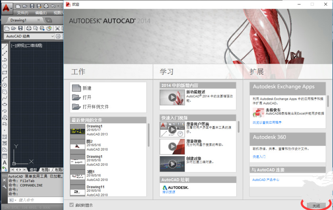Play the 创建对象 video
This screenshot has width=333, height=210.
(x=172, y=164)
